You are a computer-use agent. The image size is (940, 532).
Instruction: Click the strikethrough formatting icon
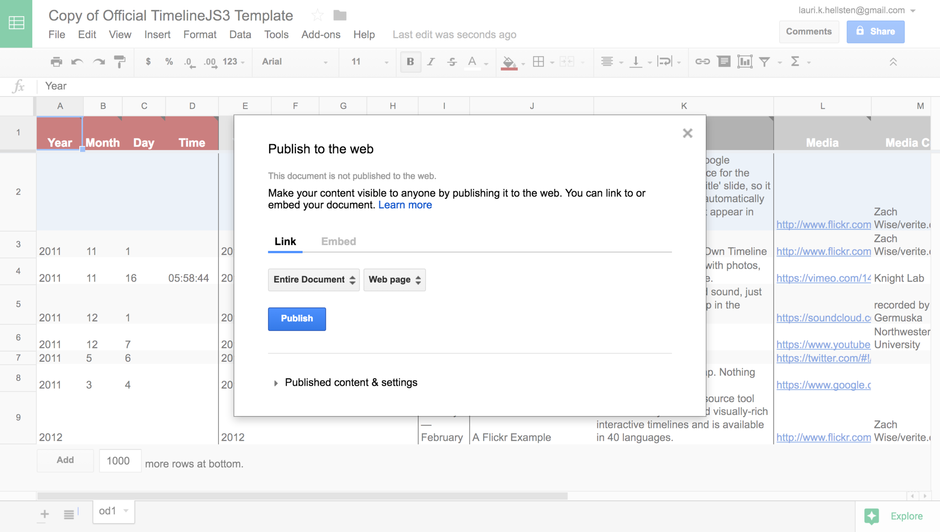point(452,62)
